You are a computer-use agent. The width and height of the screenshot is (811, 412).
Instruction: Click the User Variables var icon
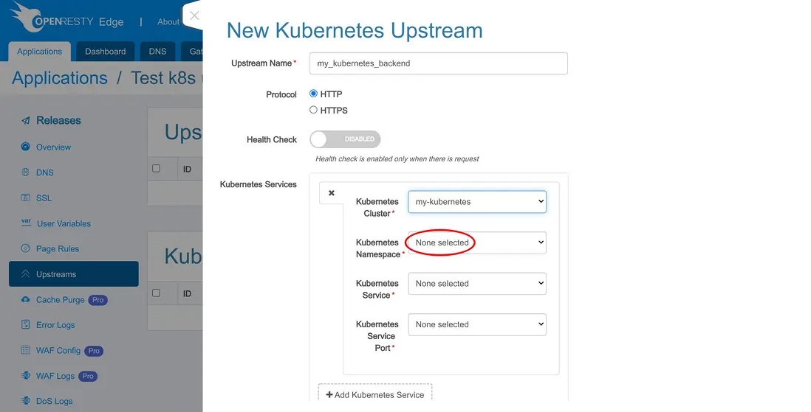26,223
